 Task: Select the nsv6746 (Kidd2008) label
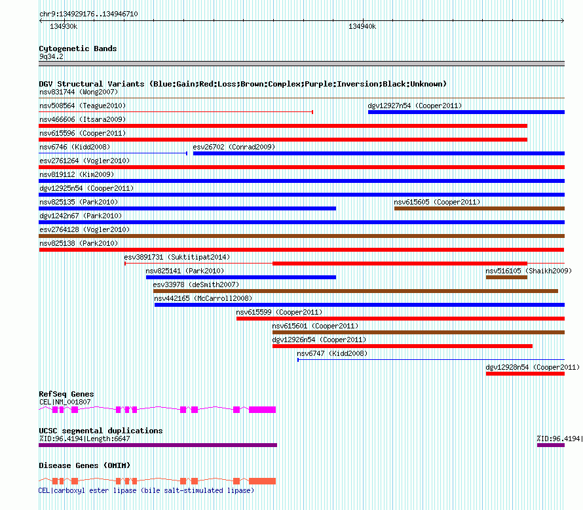click(75, 147)
